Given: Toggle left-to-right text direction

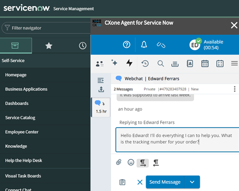Looking at the screenshot, I should [x=142, y=163].
